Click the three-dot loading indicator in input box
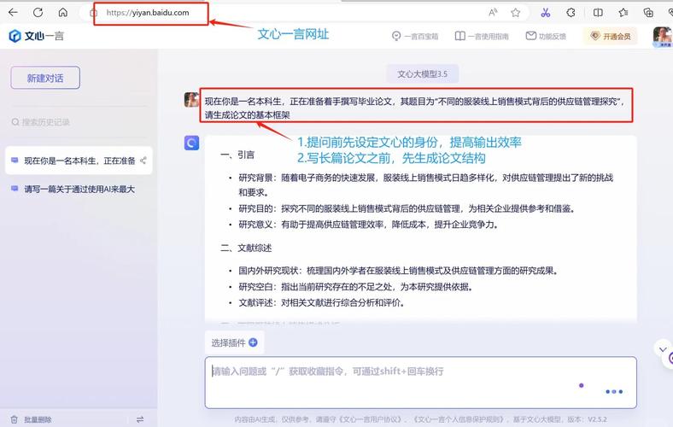The width and height of the screenshot is (673, 427). [614, 391]
